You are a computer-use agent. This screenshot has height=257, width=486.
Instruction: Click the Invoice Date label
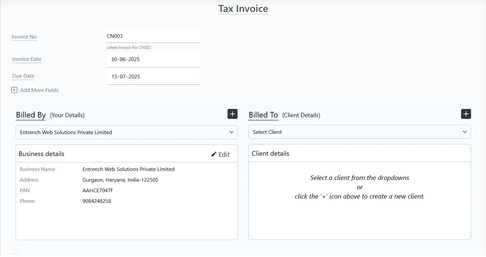click(x=27, y=59)
